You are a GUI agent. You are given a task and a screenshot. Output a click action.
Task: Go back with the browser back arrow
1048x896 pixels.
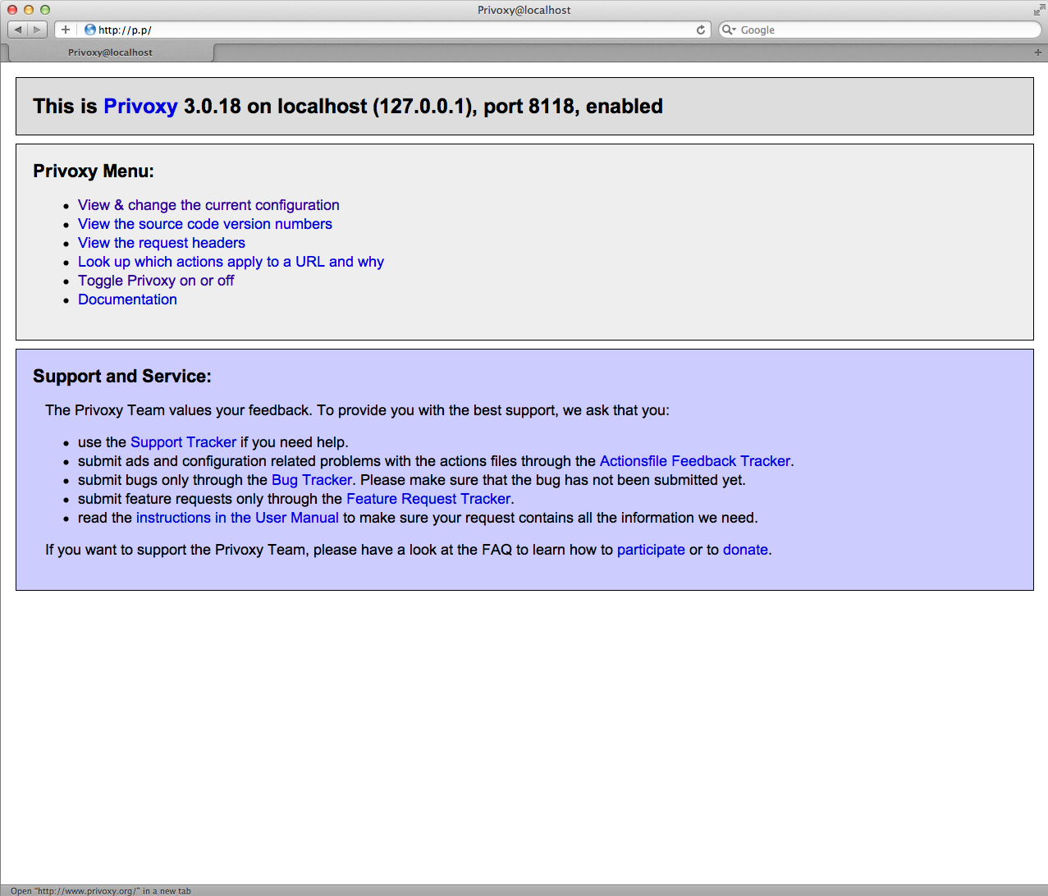pos(18,30)
